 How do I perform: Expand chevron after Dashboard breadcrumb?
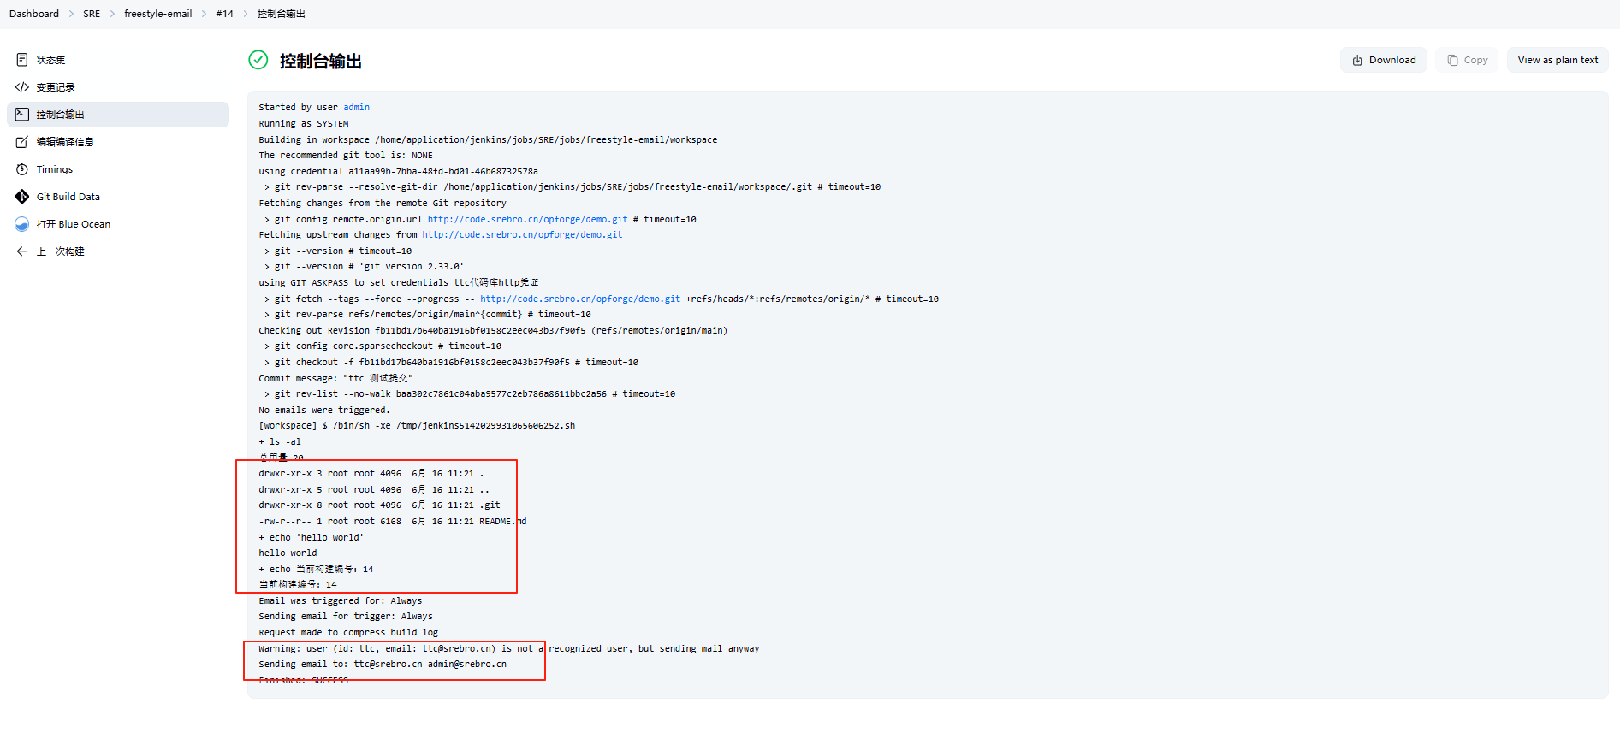tap(72, 14)
